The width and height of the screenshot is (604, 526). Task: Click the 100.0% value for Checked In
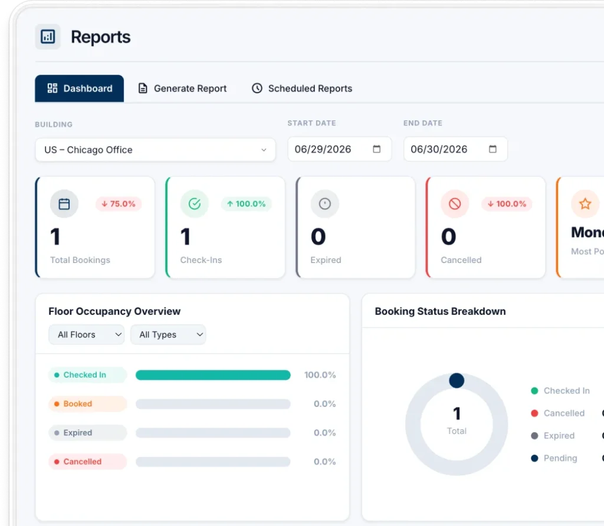click(320, 374)
